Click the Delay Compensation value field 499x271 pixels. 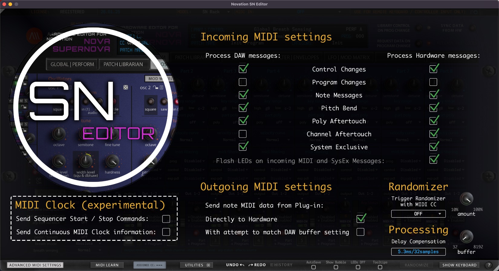click(418, 252)
